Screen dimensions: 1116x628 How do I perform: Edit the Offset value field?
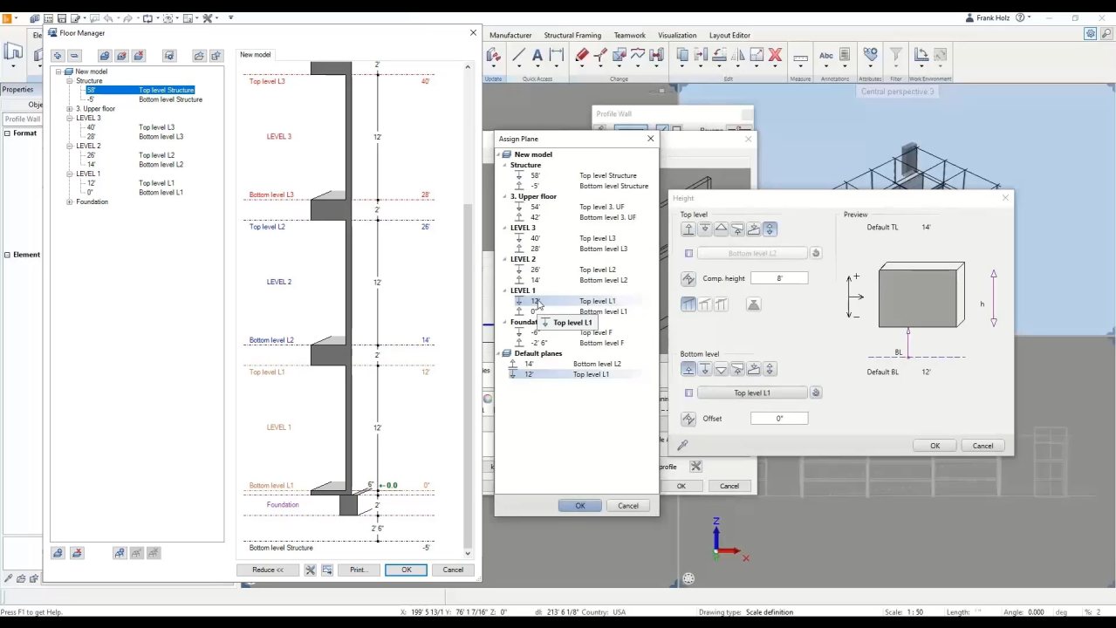(x=778, y=419)
